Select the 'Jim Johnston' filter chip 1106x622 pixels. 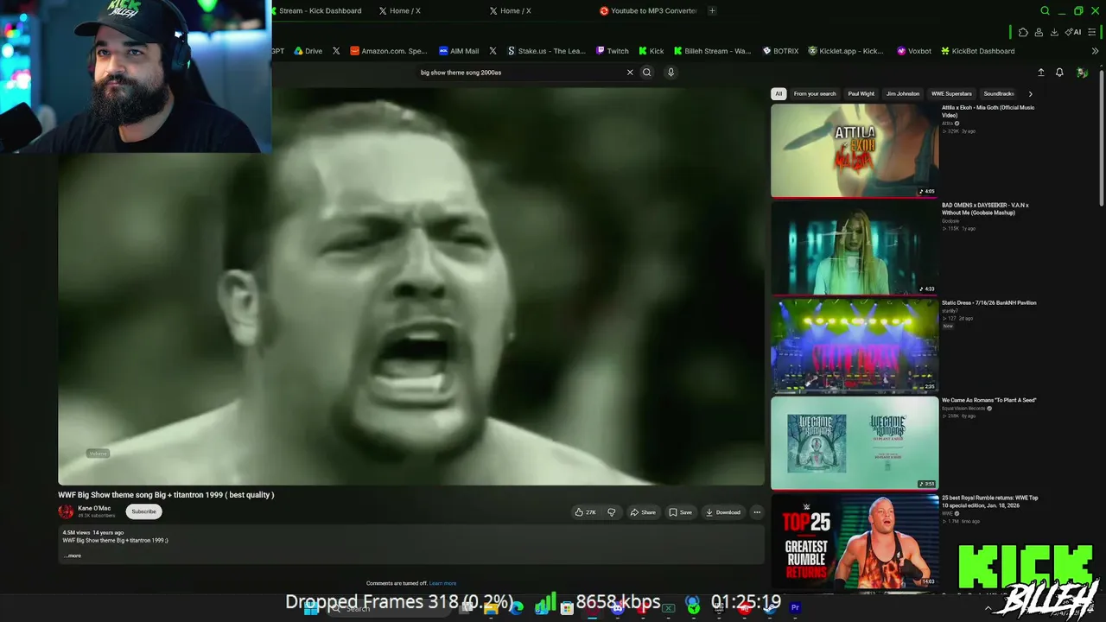903,93
